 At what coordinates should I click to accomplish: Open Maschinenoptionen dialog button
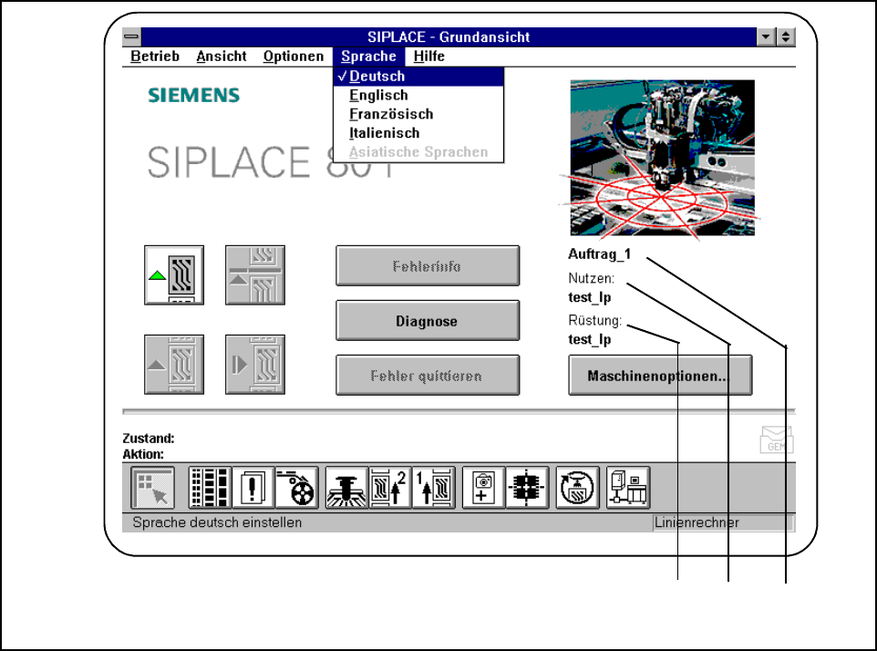660,376
